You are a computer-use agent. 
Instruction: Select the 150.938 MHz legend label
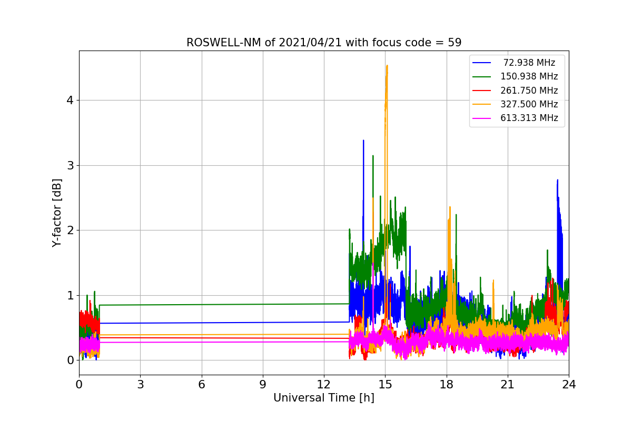[x=529, y=76]
